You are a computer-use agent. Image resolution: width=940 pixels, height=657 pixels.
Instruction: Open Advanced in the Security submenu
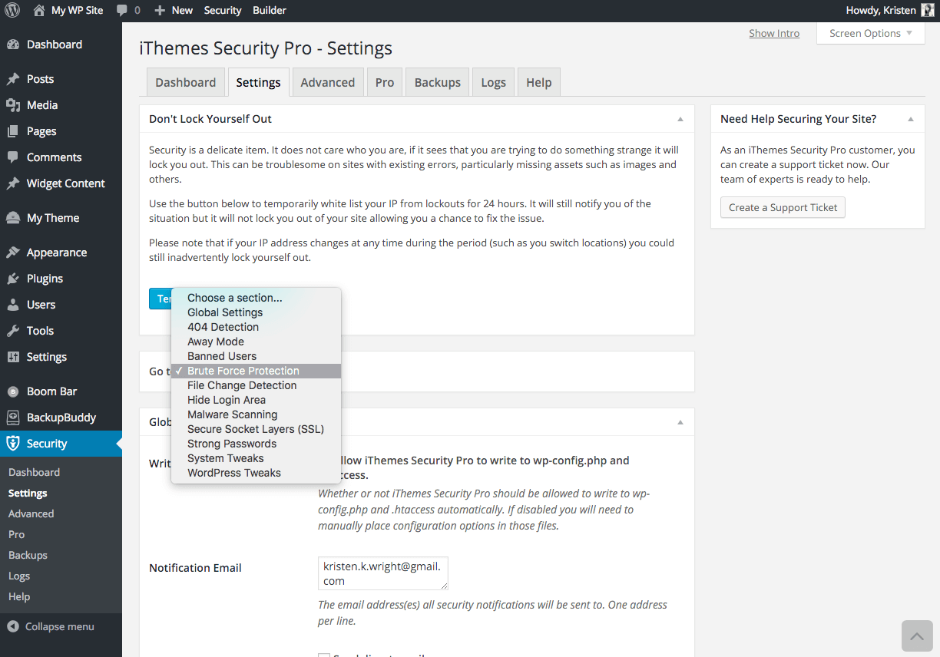click(x=31, y=513)
